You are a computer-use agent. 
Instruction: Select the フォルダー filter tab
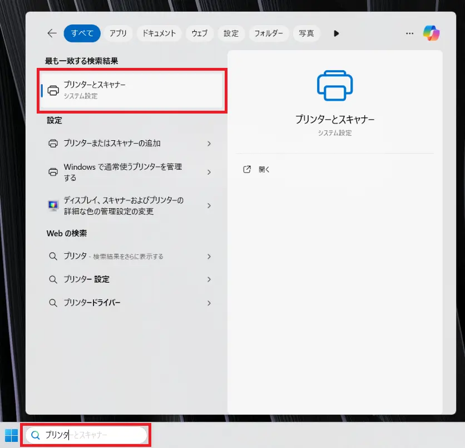click(x=269, y=33)
